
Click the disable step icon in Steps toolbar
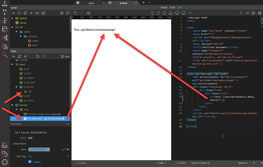point(38,56)
